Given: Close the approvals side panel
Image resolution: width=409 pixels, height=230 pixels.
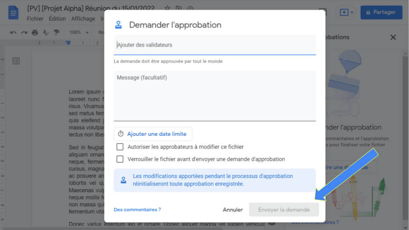Looking at the screenshot, I should [x=393, y=37].
